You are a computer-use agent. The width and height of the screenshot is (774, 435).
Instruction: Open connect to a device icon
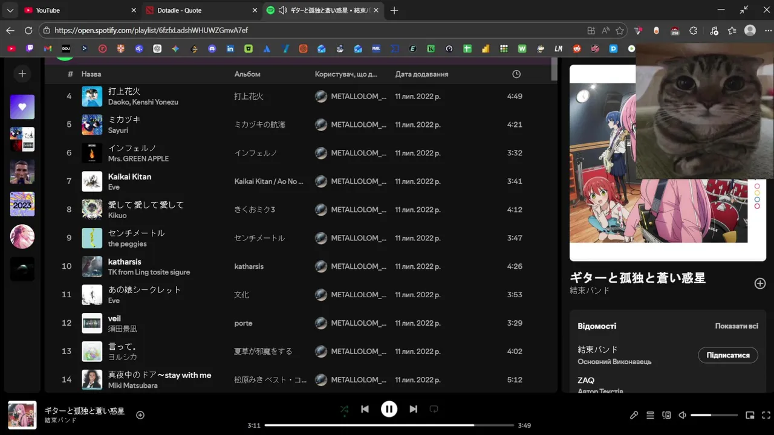666,415
